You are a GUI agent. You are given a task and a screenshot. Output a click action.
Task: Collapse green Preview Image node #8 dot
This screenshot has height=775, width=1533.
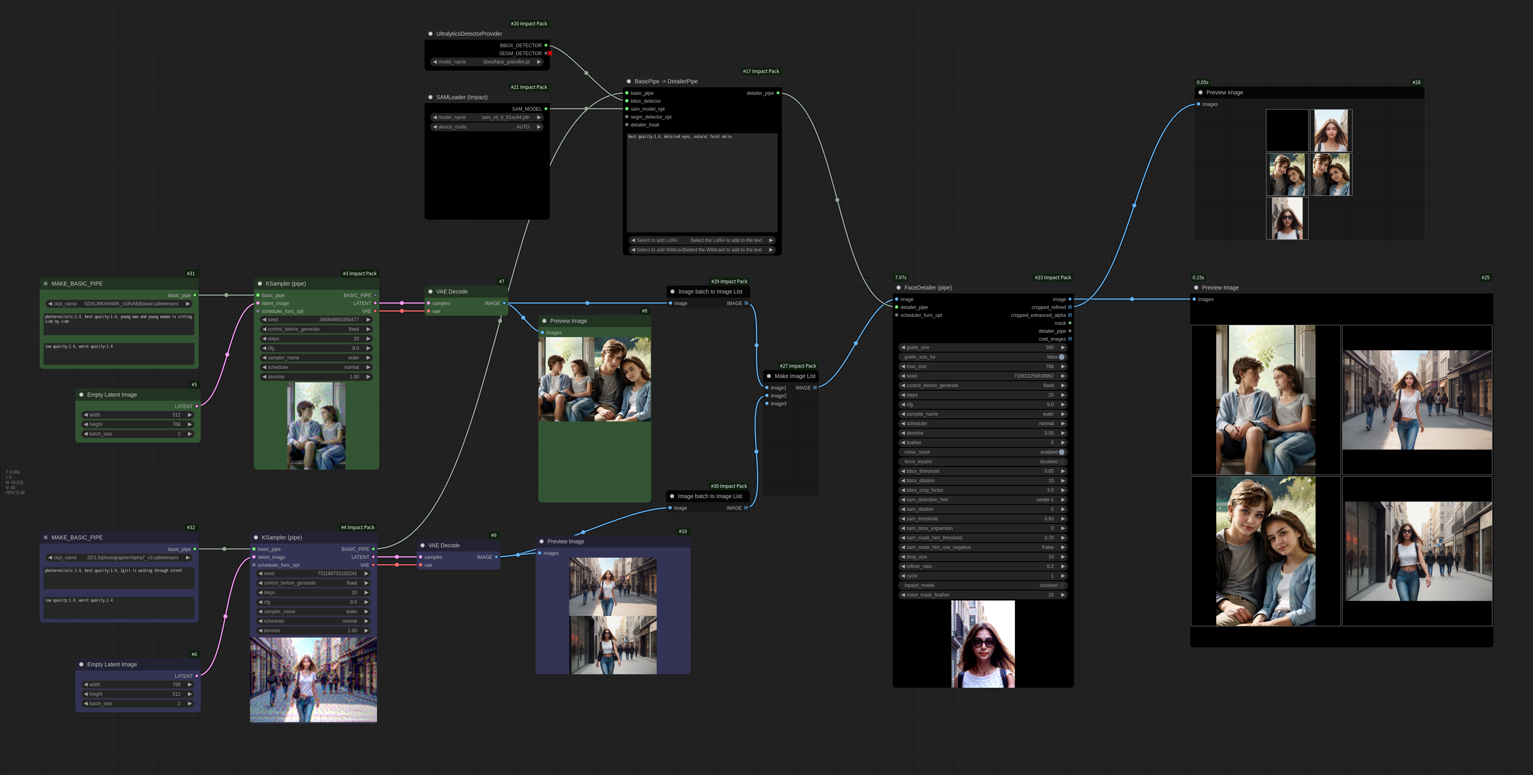(x=544, y=321)
